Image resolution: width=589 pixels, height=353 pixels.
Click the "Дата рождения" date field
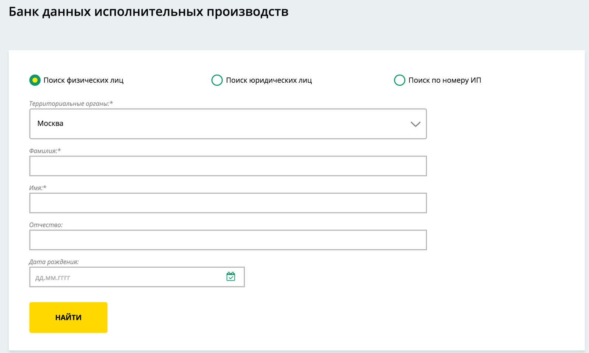[x=137, y=277]
